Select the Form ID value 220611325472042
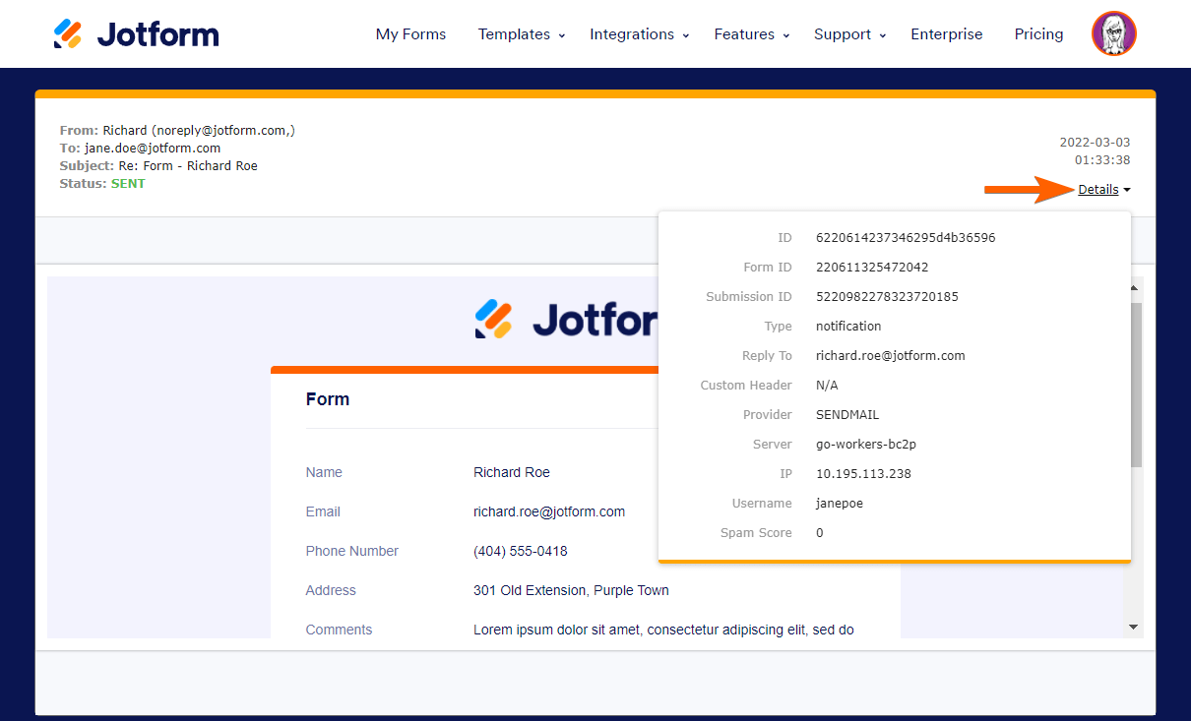Viewport: 1191px width, 721px height. [872, 268]
